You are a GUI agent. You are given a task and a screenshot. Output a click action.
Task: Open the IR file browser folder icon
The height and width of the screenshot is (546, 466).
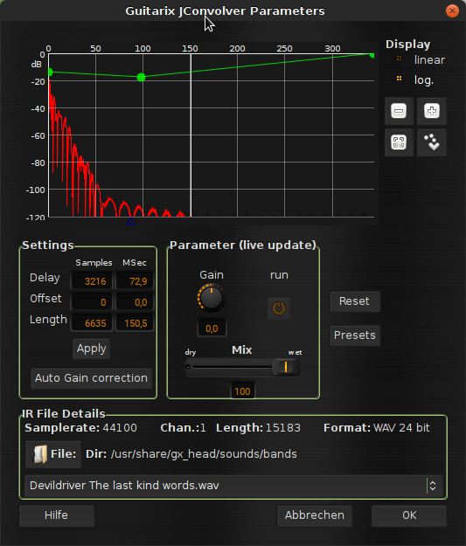pos(40,454)
